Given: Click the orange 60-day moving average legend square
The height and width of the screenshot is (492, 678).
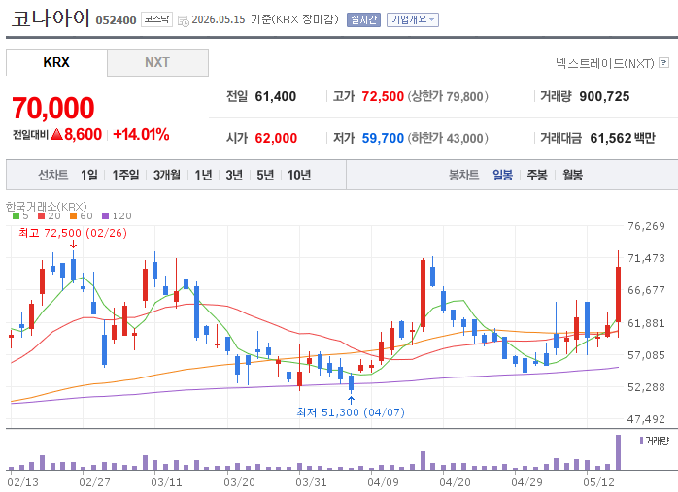Looking at the screenshot, I should click(73, 216).
